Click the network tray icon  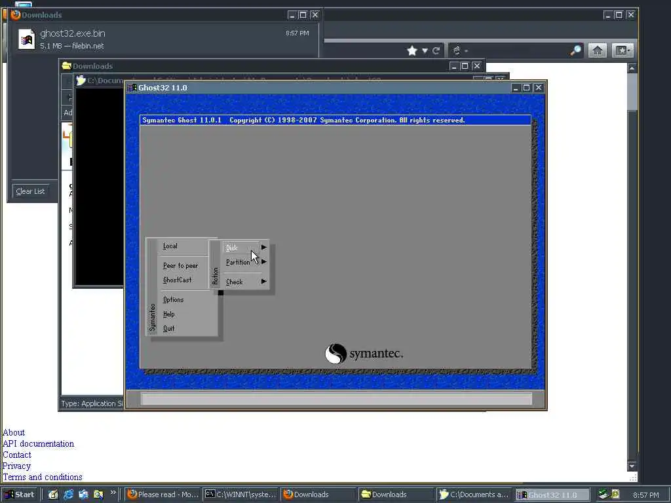pos(604,494)
